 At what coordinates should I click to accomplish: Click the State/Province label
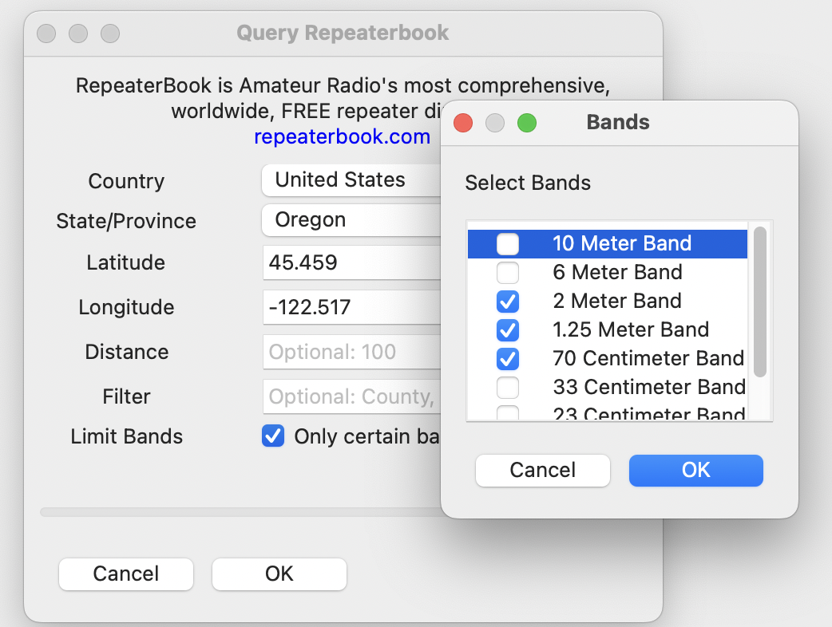tap(126, 221)
